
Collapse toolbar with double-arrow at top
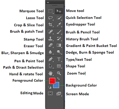click(48, 2)
